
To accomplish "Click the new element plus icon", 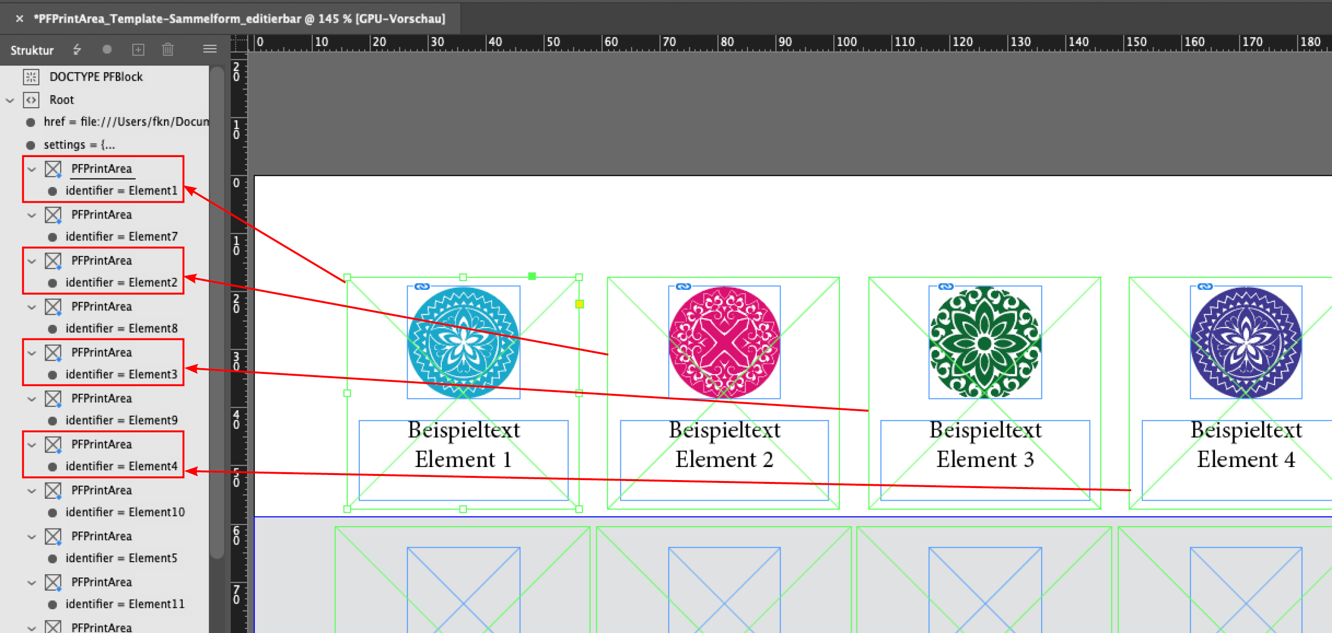I will pos(138,50).
